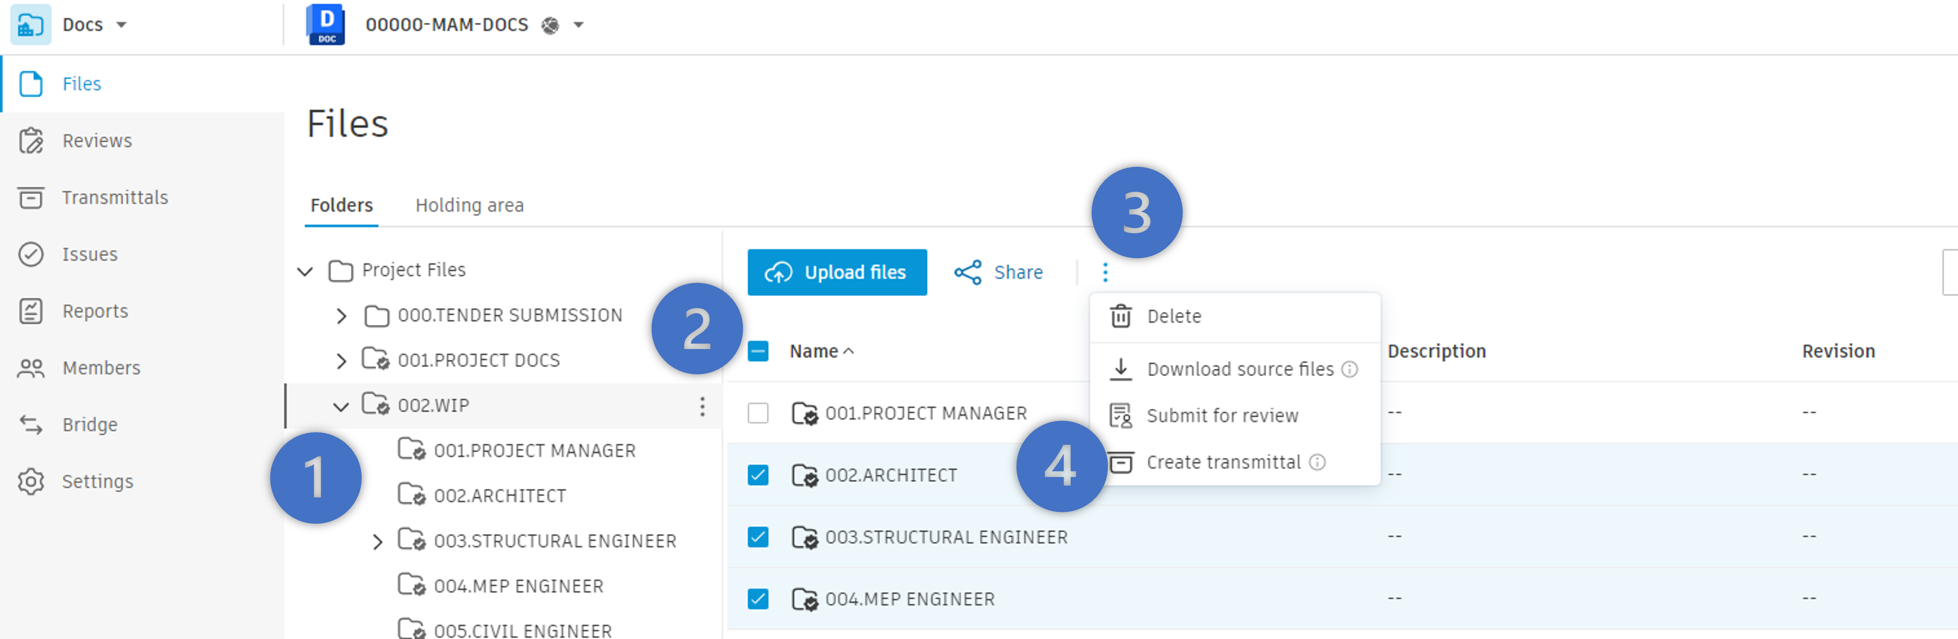The height and width of the screenshot is (639, 1958).
Task: Click the select-all checkbox in the Name header
Action: [x=758, y=351]
